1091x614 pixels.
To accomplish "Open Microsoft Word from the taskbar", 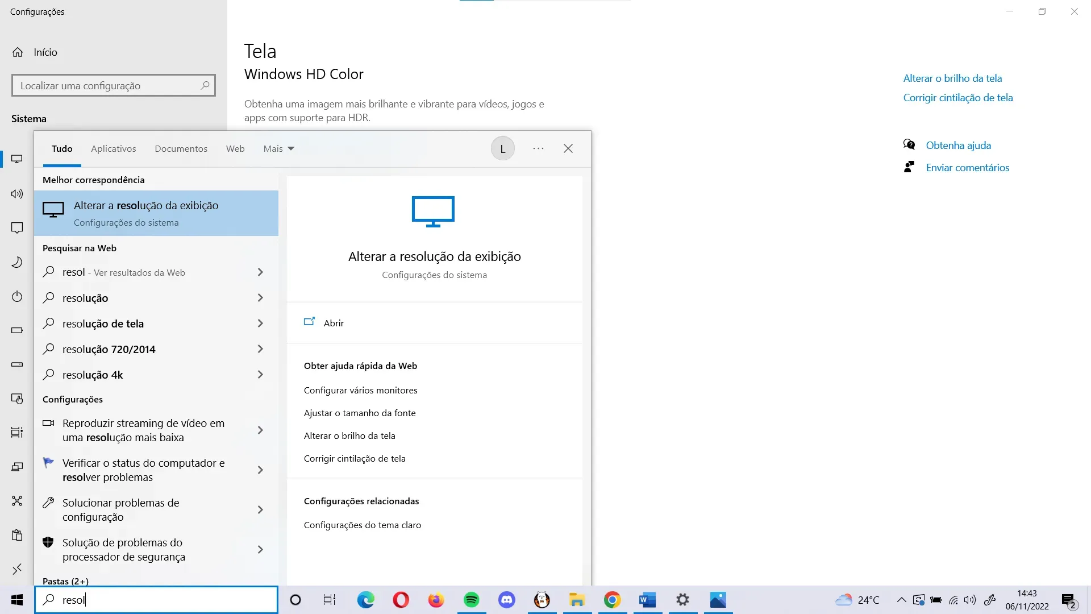I will [648, 600].
